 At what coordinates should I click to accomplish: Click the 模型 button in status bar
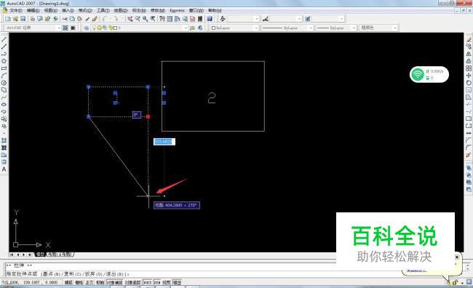click(x=177, y=283)
